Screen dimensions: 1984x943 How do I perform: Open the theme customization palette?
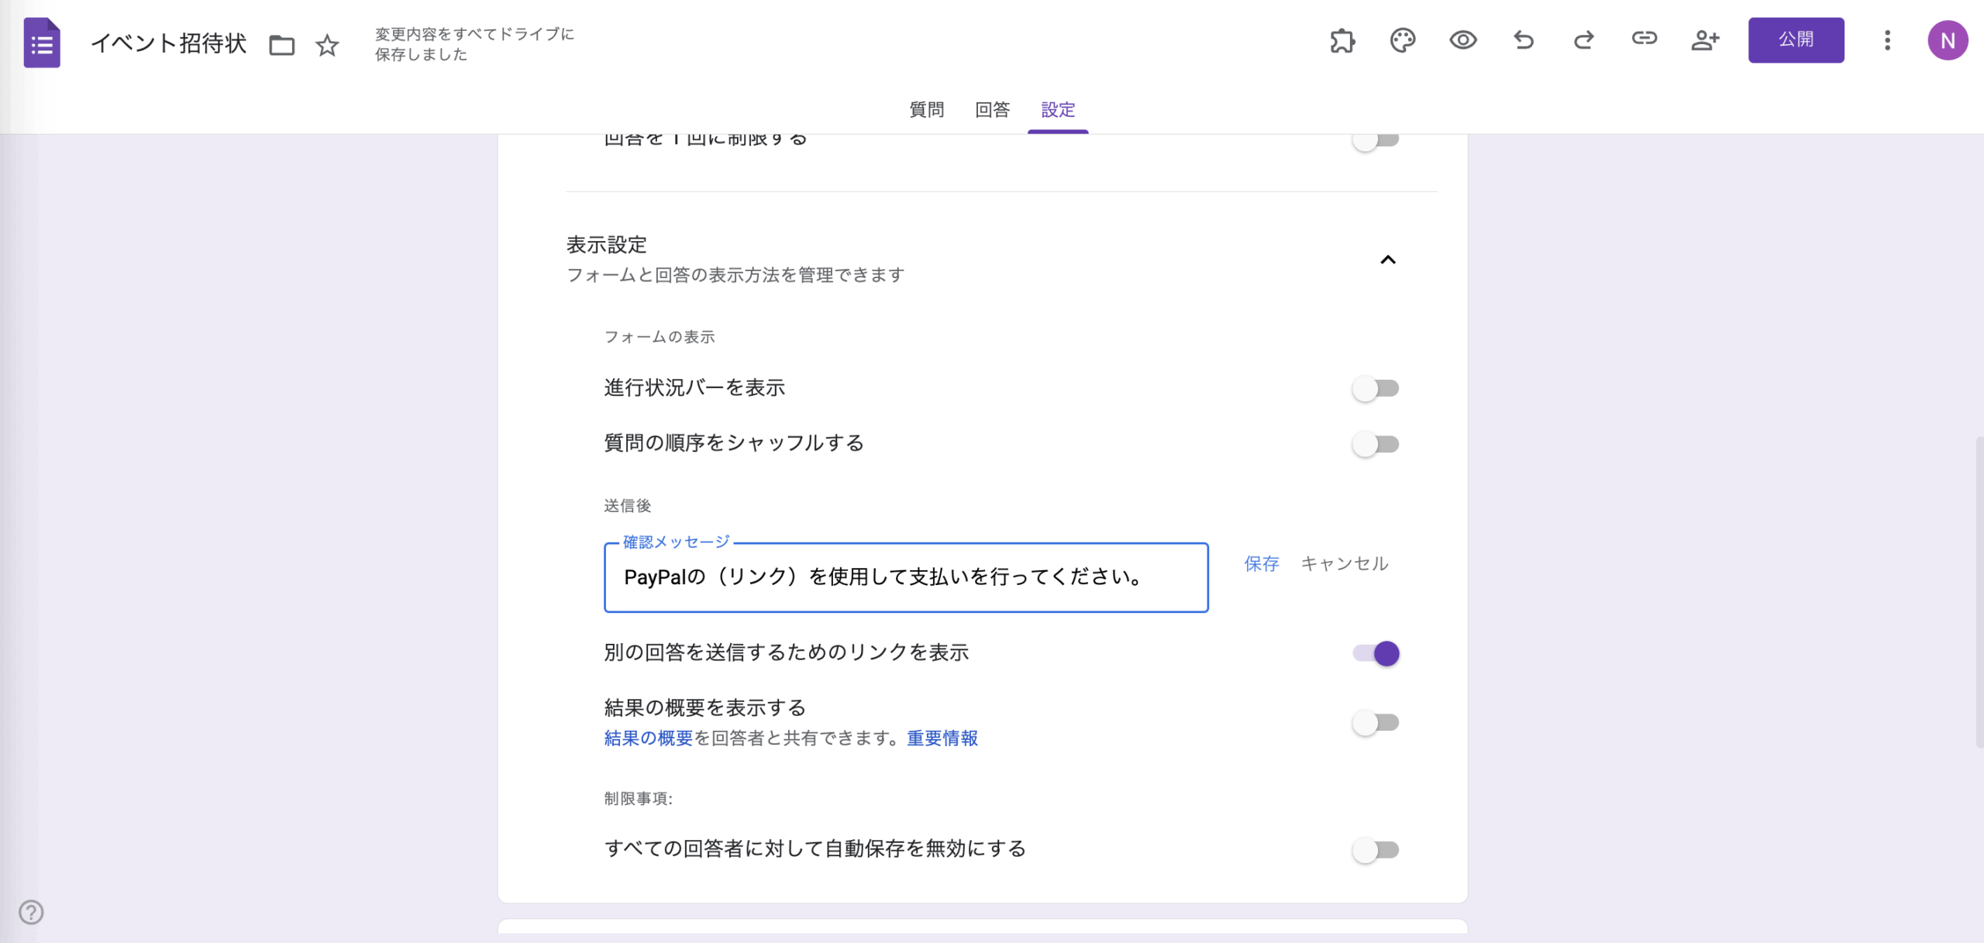[x=1402, y=40]
